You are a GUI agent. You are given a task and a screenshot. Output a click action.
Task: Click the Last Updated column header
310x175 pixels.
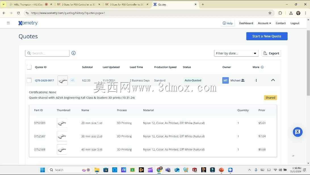[x=111, y=67]
